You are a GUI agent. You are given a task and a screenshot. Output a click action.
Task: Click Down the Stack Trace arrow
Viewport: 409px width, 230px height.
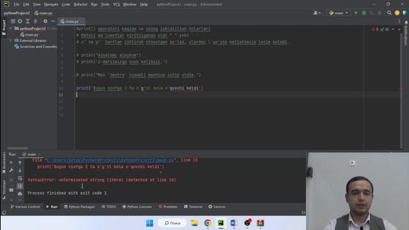coord(20,171)
